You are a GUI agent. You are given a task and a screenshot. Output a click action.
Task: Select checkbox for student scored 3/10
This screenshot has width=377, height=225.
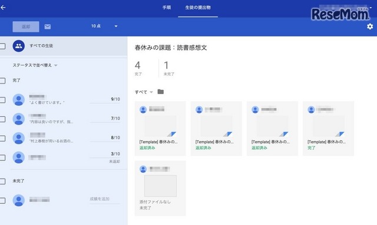2,157
